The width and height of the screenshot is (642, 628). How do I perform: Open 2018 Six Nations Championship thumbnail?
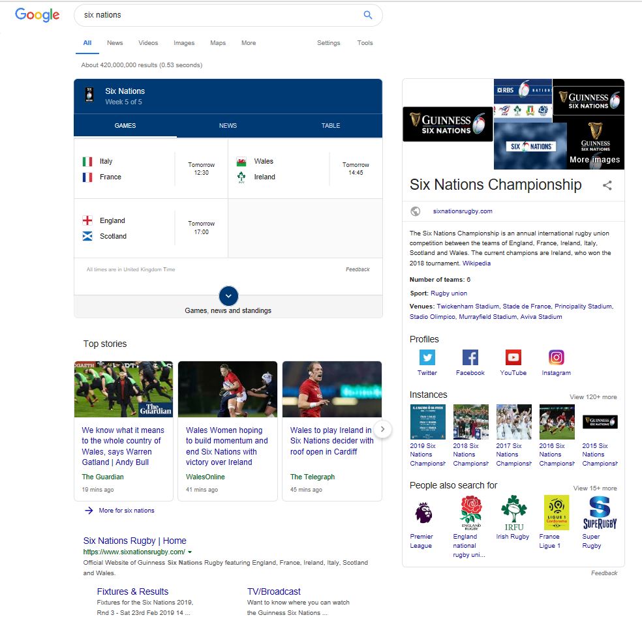(471, 422)
